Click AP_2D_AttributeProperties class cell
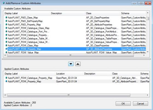 pos(99,25)
